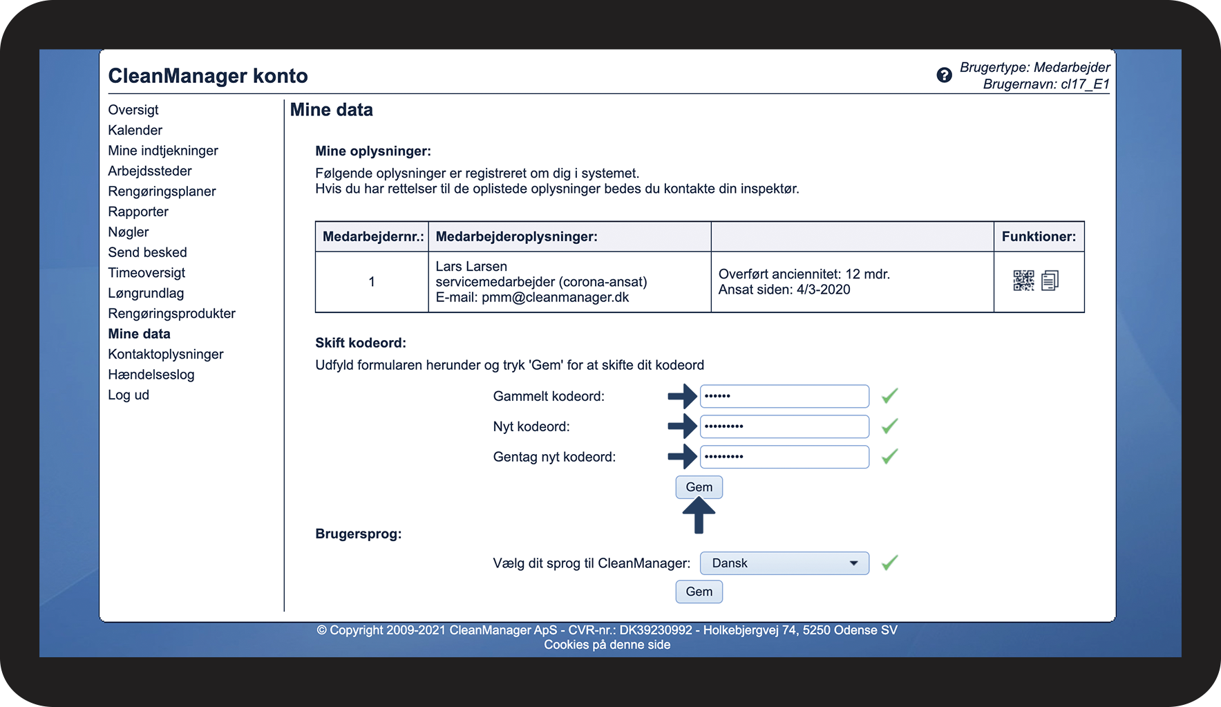Open the Dansk language dropdown
Viewport: 1221px width, 707px height.
pyautogui.click(x=784, y=563)
